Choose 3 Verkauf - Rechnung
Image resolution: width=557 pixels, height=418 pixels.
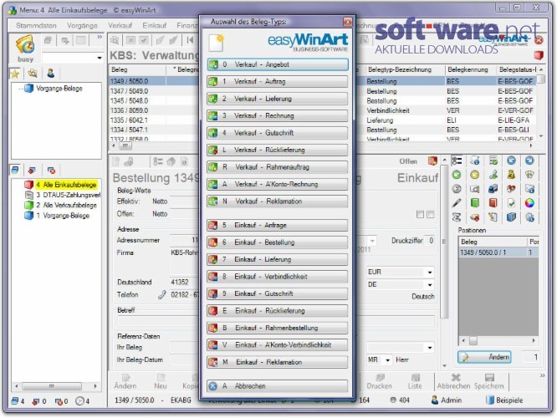pos(278,115)
